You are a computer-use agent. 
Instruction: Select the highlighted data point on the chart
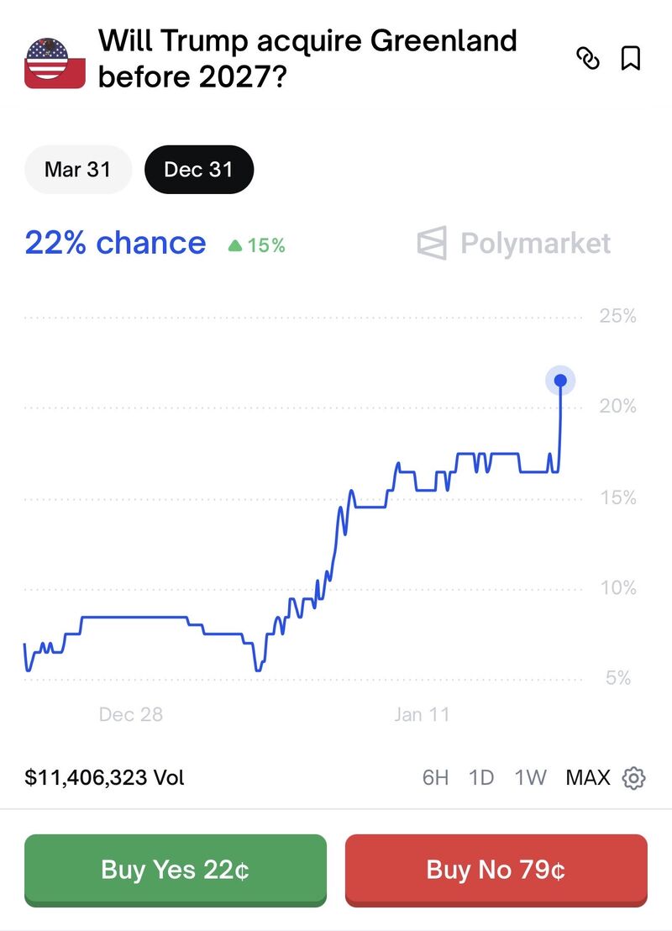pyautogui.click(x=559, y=380)
